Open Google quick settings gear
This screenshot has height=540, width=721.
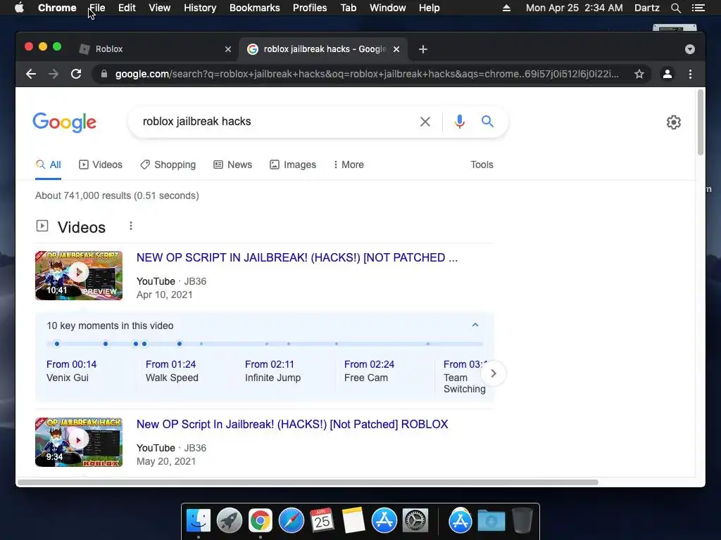(x=674, y=122)
